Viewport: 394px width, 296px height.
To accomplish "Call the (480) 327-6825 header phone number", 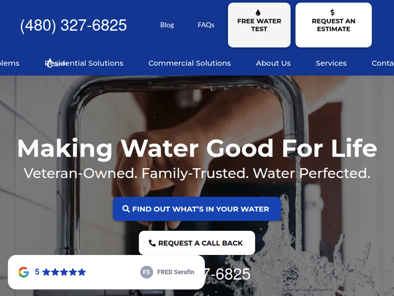I will pyautogui.click(x=74, y=25).
